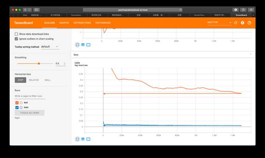The image size is (265, 158).
Task: Expand upper chart to full size
Action: [78, 45]
